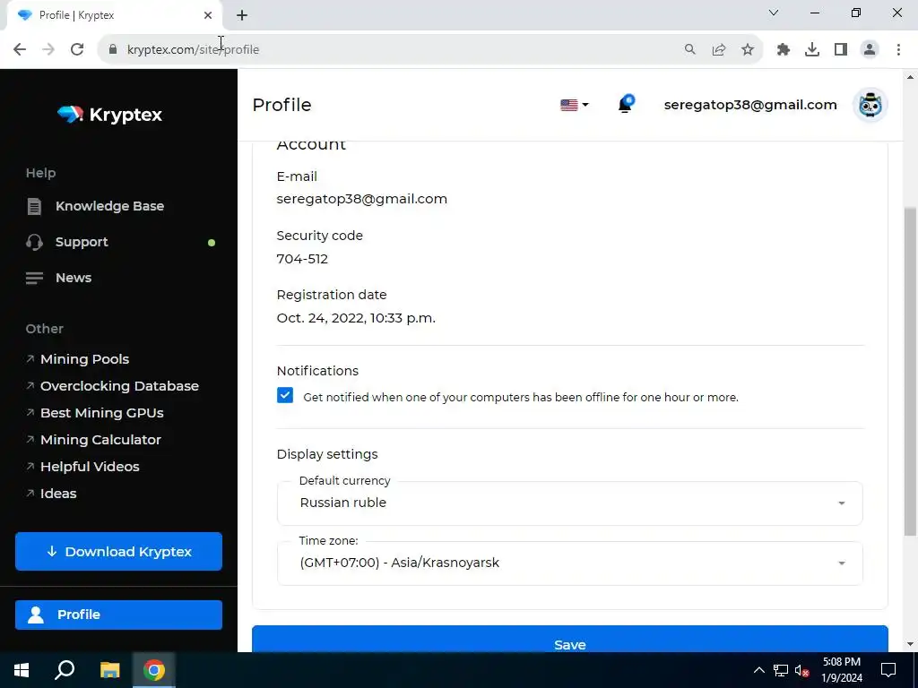Open Ideas link in sidebar

[x=58, y=494]
